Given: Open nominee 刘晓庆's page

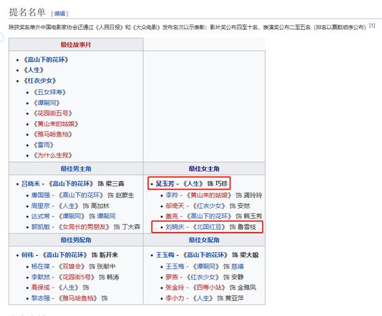Looking at the screenshot, I should click(175, 227).
